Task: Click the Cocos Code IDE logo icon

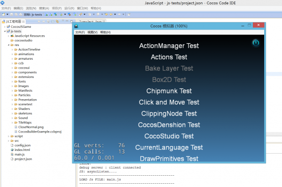Action: pos(2,3)
